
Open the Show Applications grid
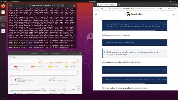click(x=3, y=97)
